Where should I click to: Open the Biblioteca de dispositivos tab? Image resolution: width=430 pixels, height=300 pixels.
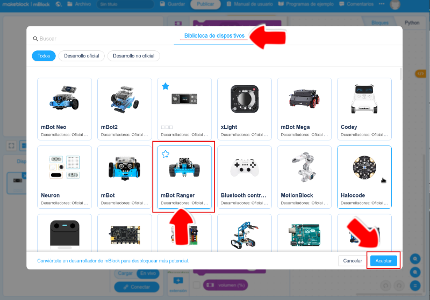click(214, 36)
